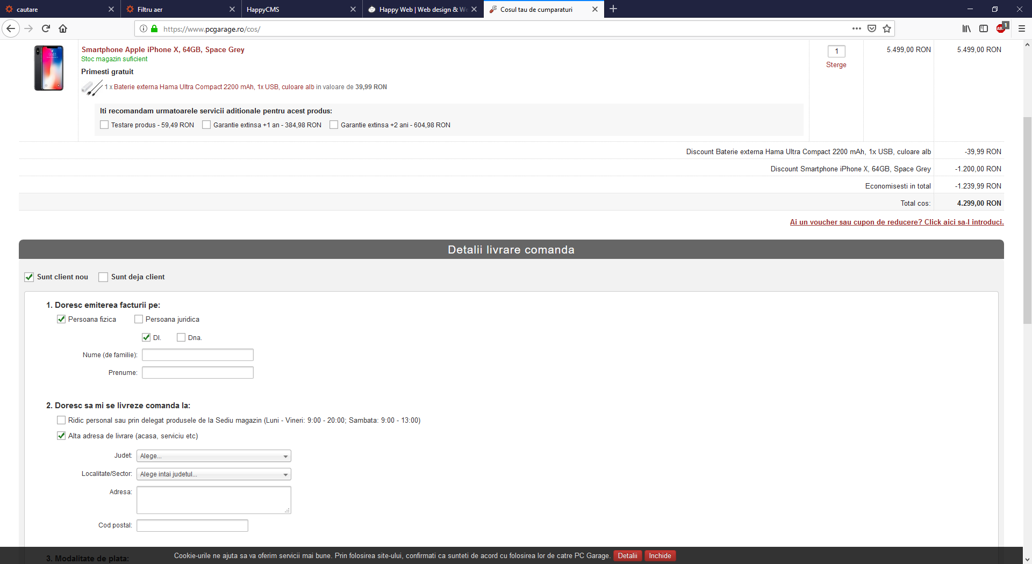Go back with the browser back arrow
The height and width of the screenshot is (564, 1032).
[11, 28]
